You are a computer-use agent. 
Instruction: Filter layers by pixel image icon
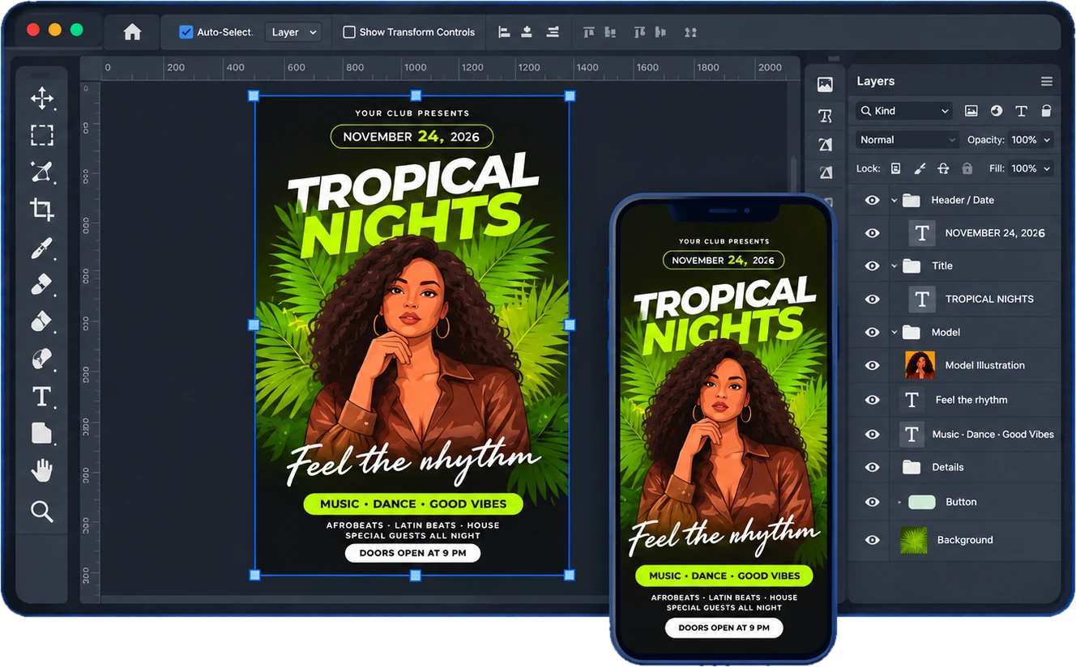tap(971, 111)
